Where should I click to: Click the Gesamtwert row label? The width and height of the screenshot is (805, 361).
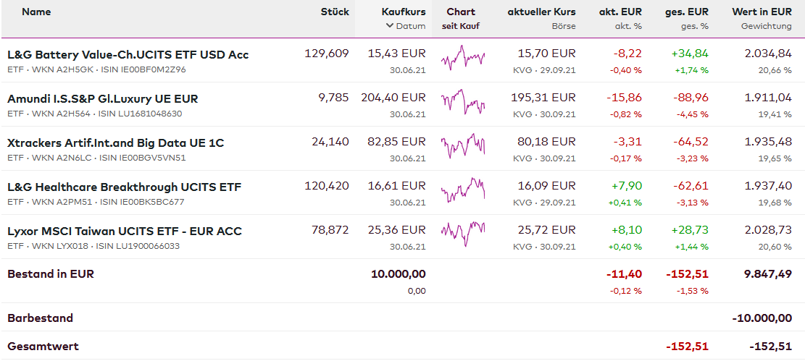tap(43, 346)
